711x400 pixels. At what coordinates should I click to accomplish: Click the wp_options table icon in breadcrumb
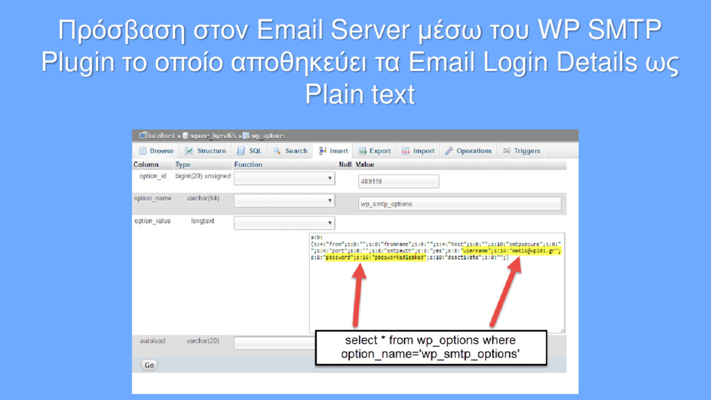[x=246, y=135]
